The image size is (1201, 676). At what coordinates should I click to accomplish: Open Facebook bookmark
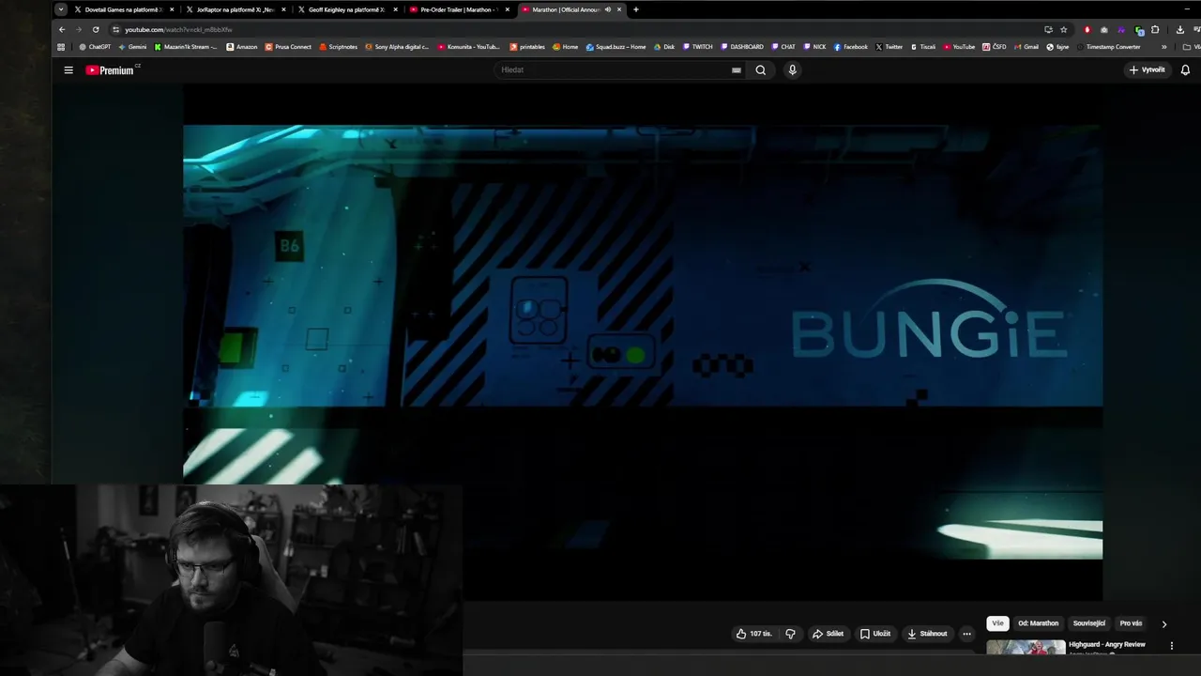[851, 47]
